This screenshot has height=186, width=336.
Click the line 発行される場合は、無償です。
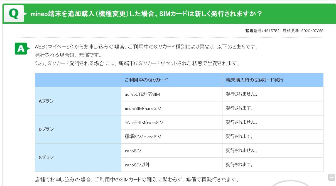coord(68,55)
